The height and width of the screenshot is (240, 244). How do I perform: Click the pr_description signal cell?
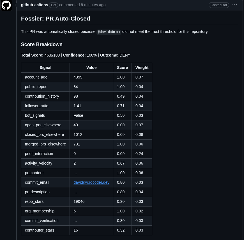(x=45, y=192)
